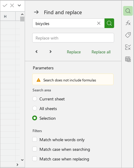Open data validation checklist sidebar icon

128,47
